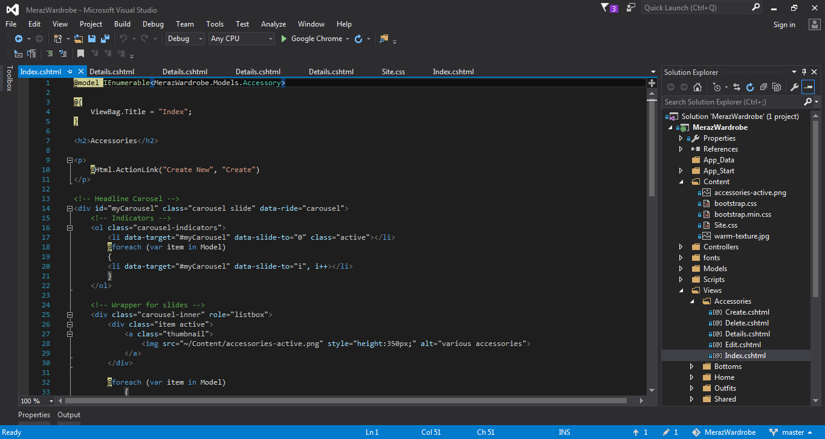Viewport: 825px width, 439px height.
Task: Open the Toolbox side tab
Action: click(x=8, y=79)
